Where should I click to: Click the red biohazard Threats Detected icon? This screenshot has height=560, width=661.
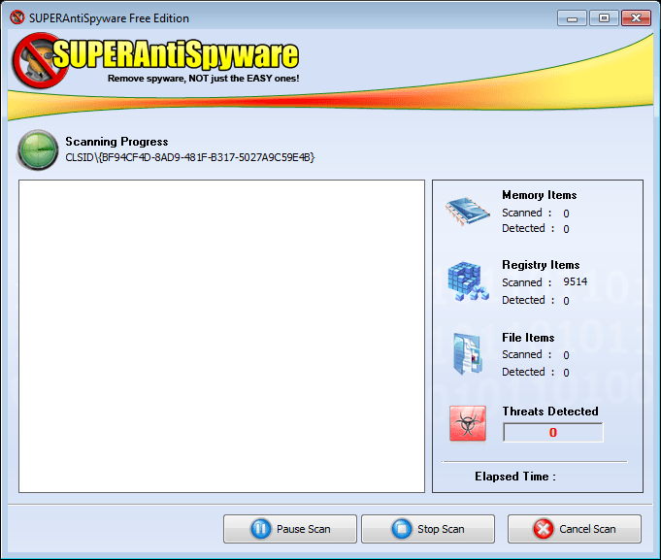pyautogui.click(x=468, y=423)
